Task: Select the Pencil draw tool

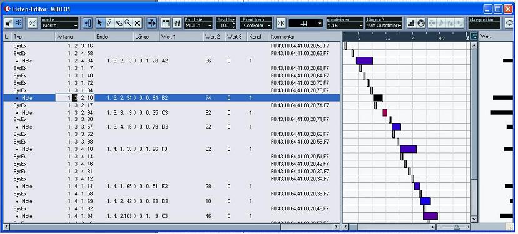Action: [109, 23]
